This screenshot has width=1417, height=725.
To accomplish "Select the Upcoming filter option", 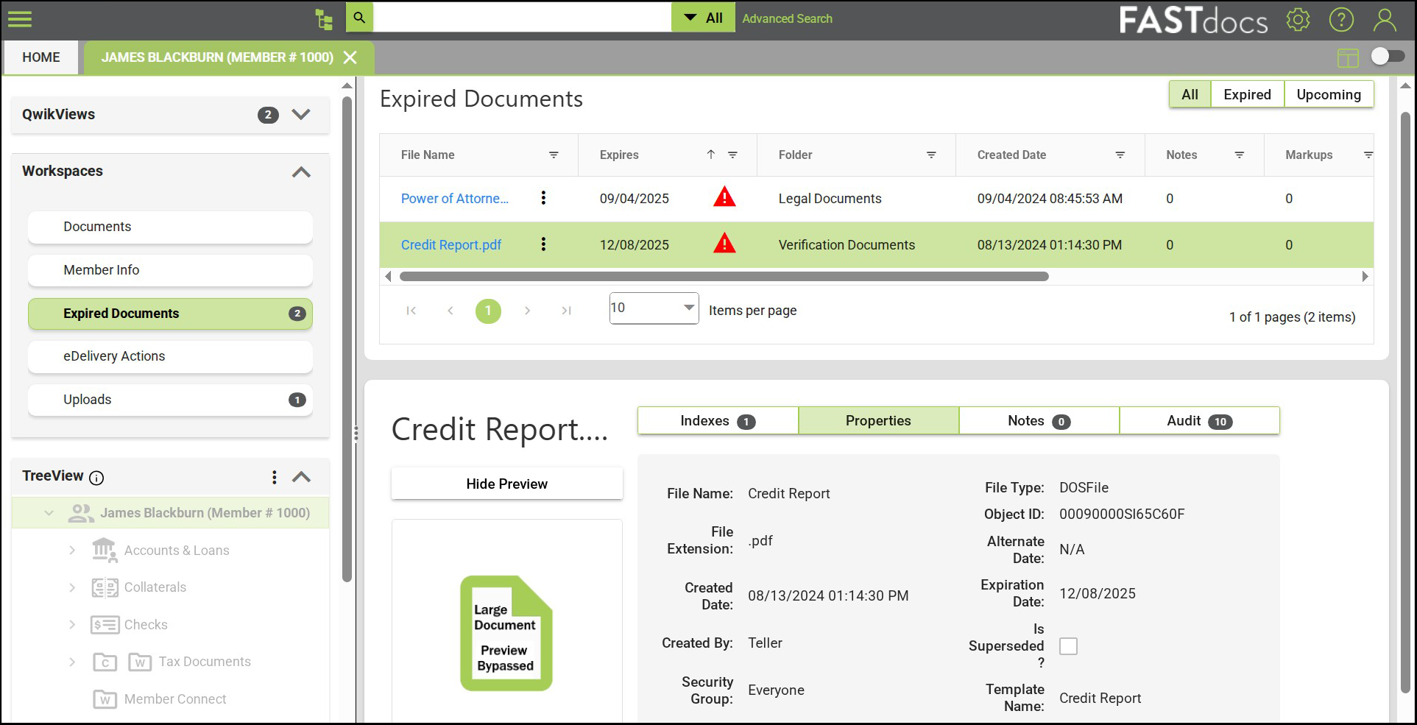I will (x=1328, y=95).
